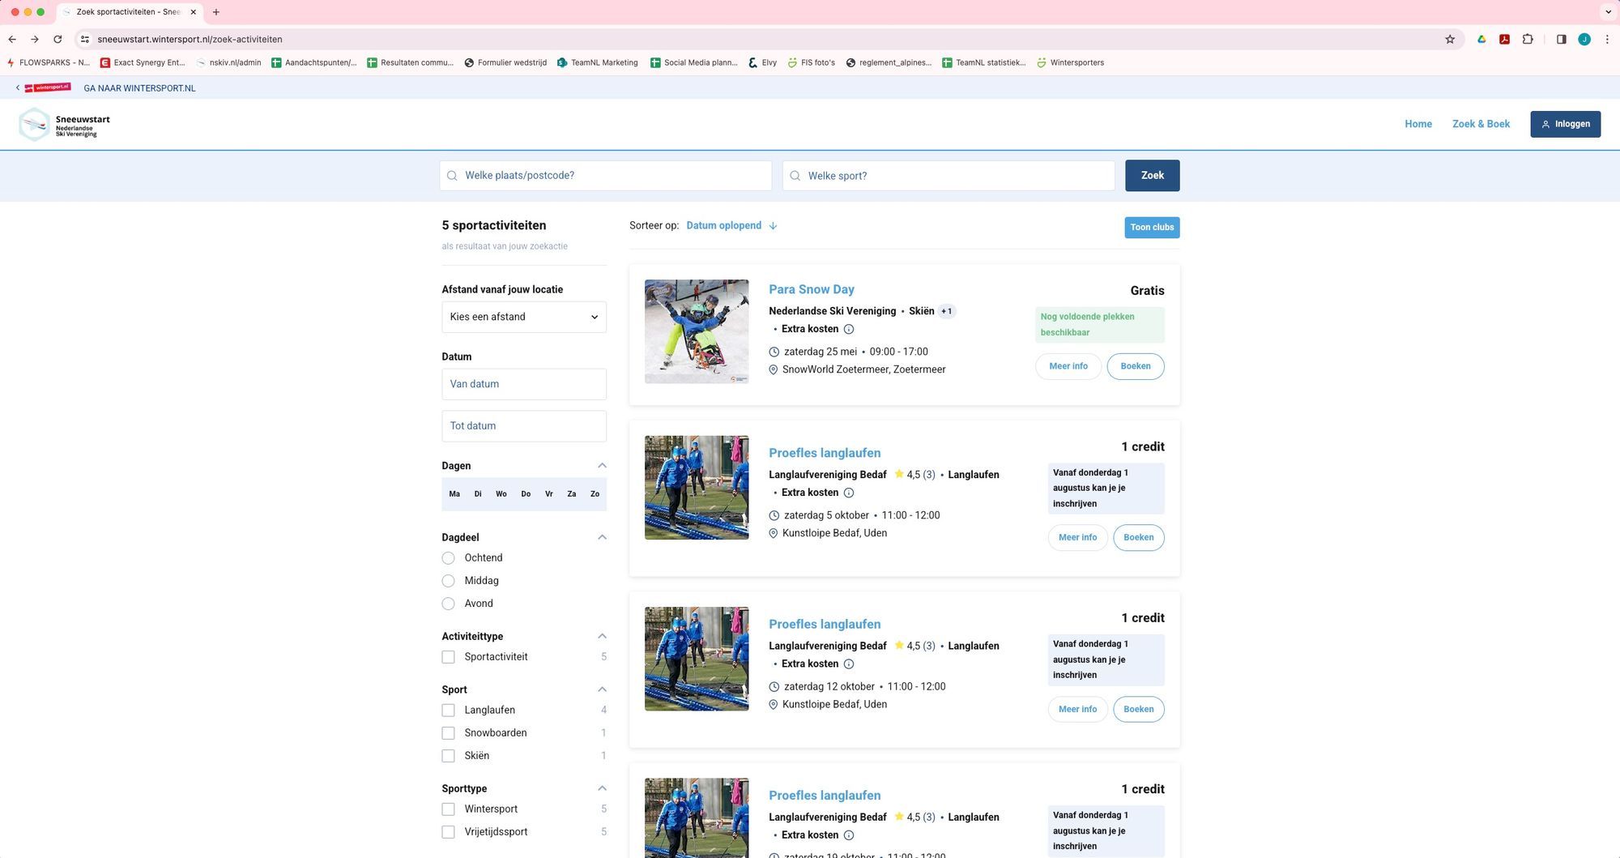Open the Chrome extensions puzzle icon
The height and width of the screenshot is (858, 1620).
[x=1528, y=39]
